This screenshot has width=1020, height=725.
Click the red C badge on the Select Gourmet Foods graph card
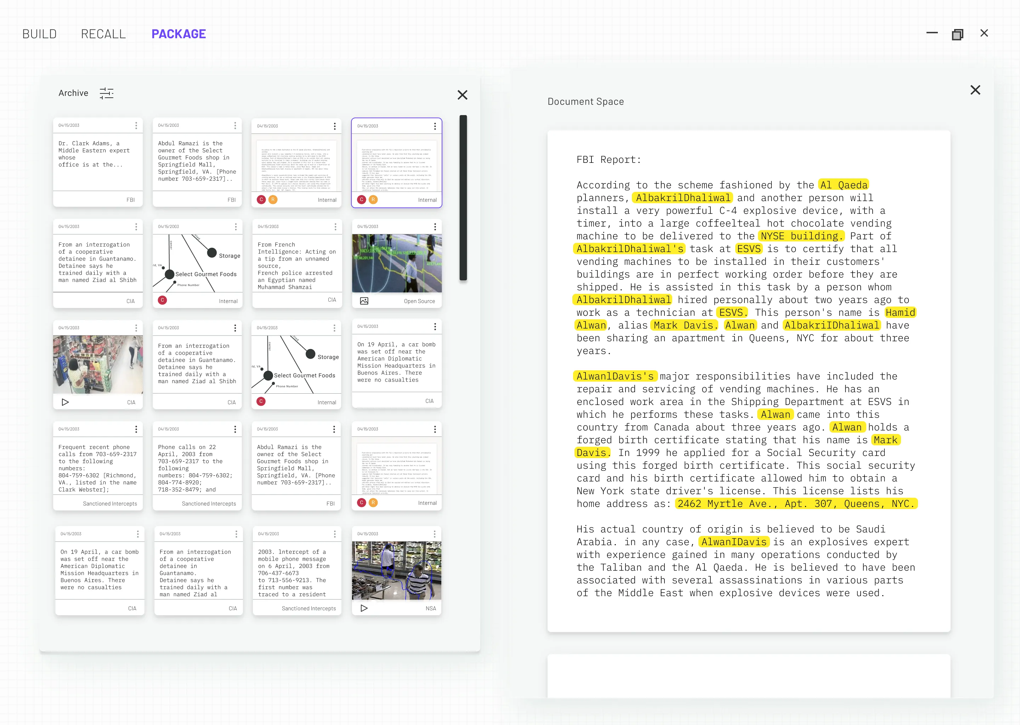tap(163, 301)
